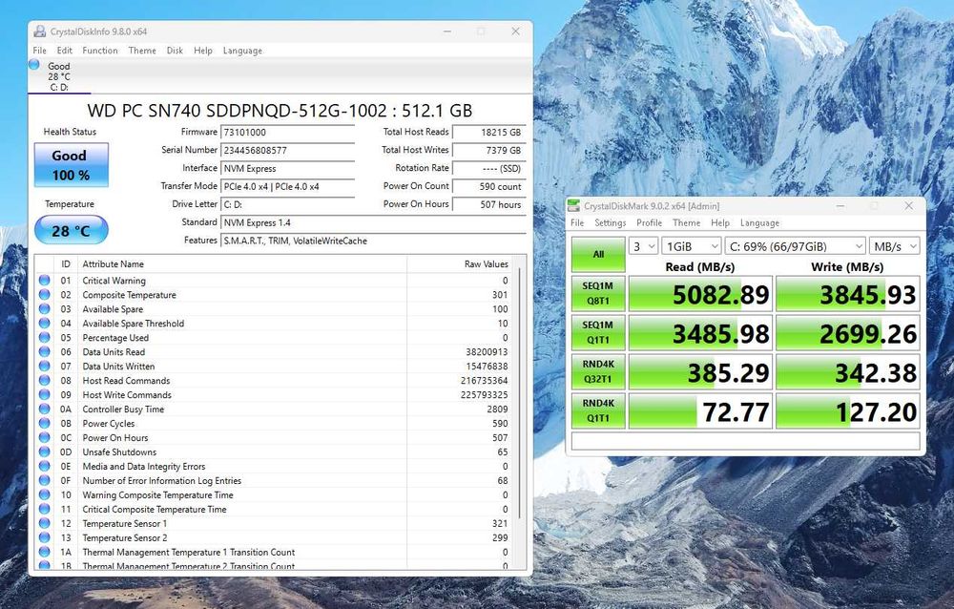Click the RND4K Q1T1 read result 72.77
The image size is (954, 609).
[x=700, y=411]
